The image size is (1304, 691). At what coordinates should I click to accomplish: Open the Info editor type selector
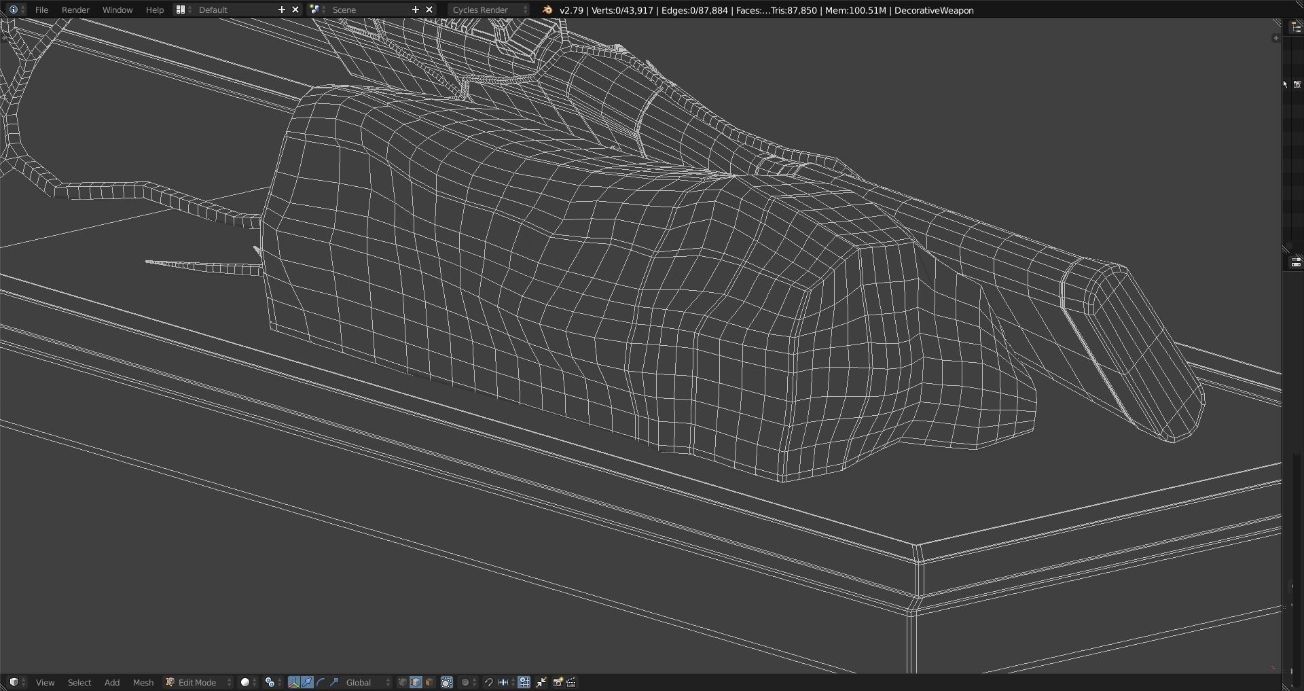[x=16, y=10]
